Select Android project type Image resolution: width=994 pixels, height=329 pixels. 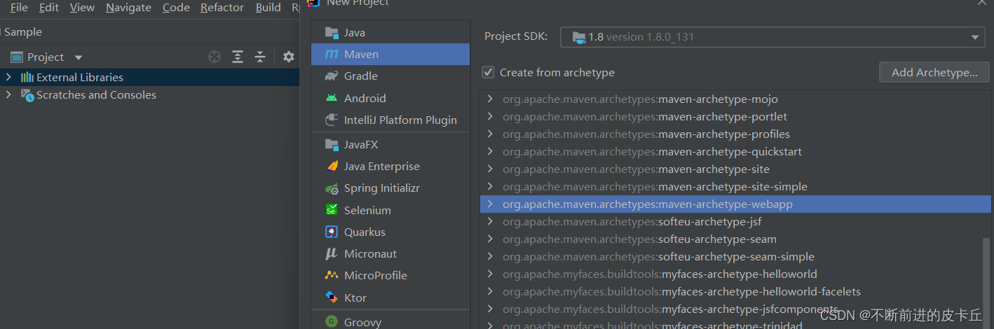tap(390, 98)
